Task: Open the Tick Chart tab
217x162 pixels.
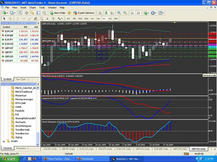Action: coord(21,79)
